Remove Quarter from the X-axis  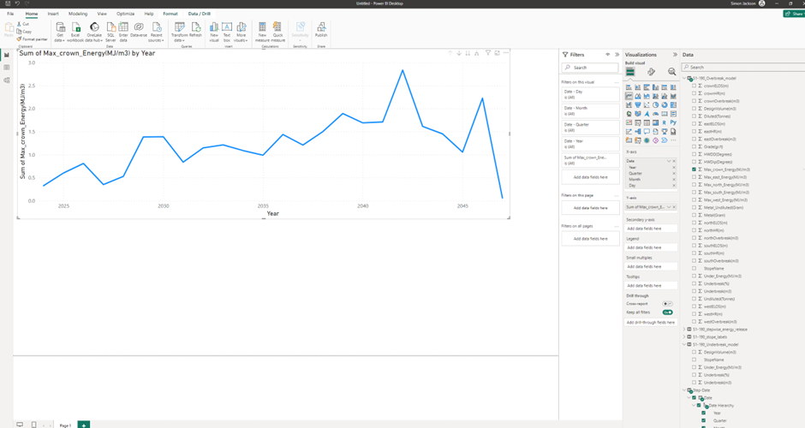(x=674, y=174)
